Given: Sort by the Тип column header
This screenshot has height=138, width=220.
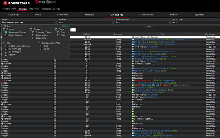Looking at the screenshot, I should (162, 34).
